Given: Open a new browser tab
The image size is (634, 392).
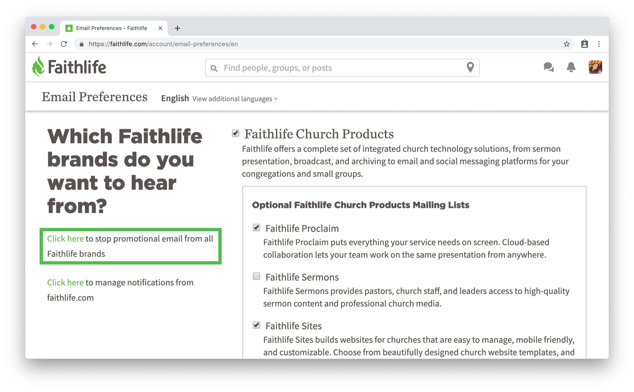Looking at the screenshot, I should pyautogui.click(x=178, y=28).
